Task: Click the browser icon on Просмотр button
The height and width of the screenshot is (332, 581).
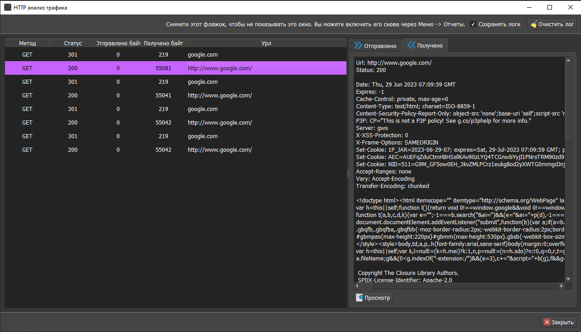Action: 360,298
